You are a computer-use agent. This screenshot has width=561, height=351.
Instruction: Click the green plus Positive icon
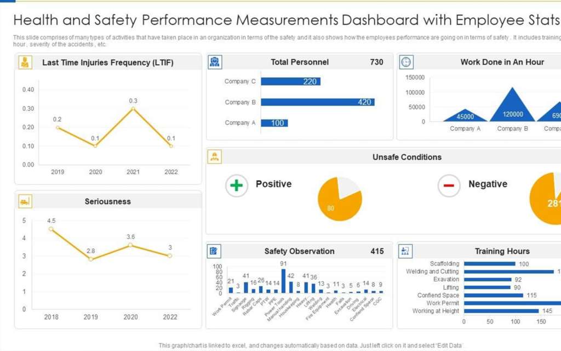tap(236, 185)
